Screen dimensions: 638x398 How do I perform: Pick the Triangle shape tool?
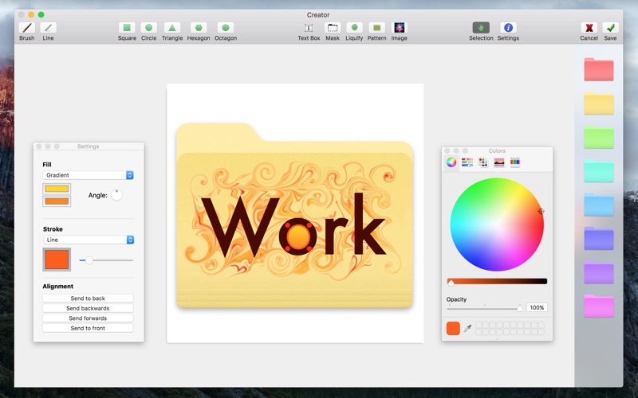click(172, 31)
